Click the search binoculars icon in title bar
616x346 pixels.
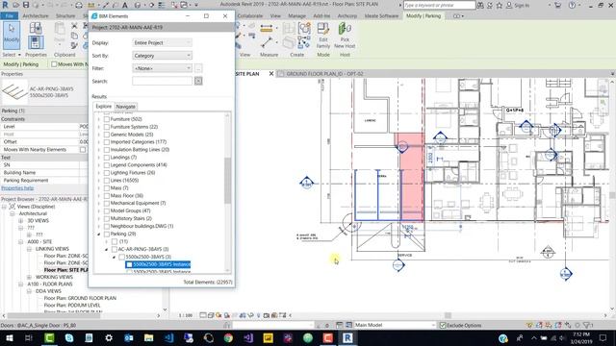pyautogui.click(x=480, y=5)
